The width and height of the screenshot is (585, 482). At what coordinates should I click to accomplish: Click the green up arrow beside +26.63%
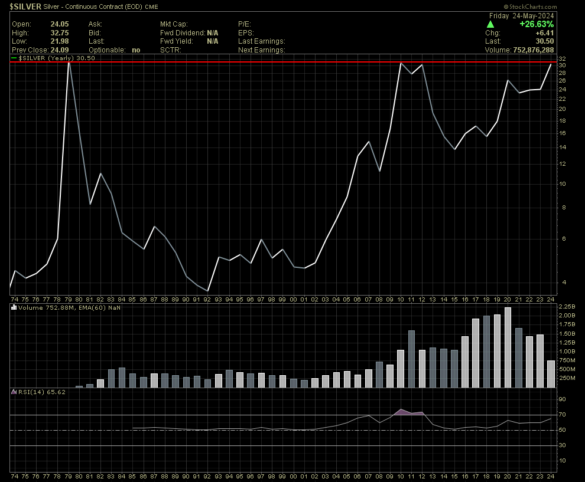pos(490,24)
